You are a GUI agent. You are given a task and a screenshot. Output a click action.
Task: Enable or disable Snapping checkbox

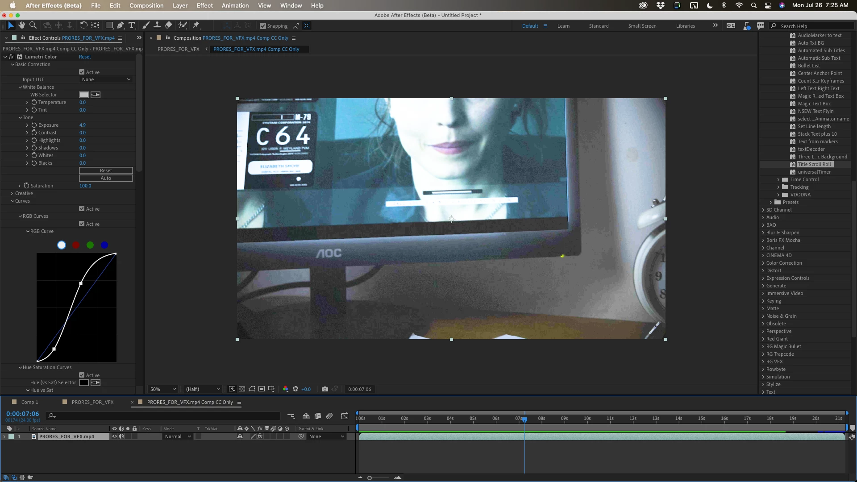tap(263, 26)
